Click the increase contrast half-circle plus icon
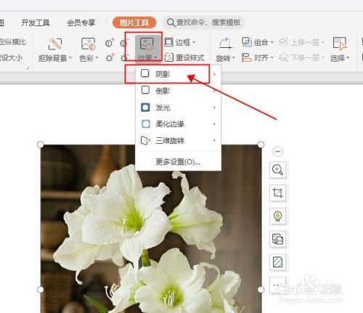This screenshot has width=363, height=313. pyautogui.click(x=110, y=43)
